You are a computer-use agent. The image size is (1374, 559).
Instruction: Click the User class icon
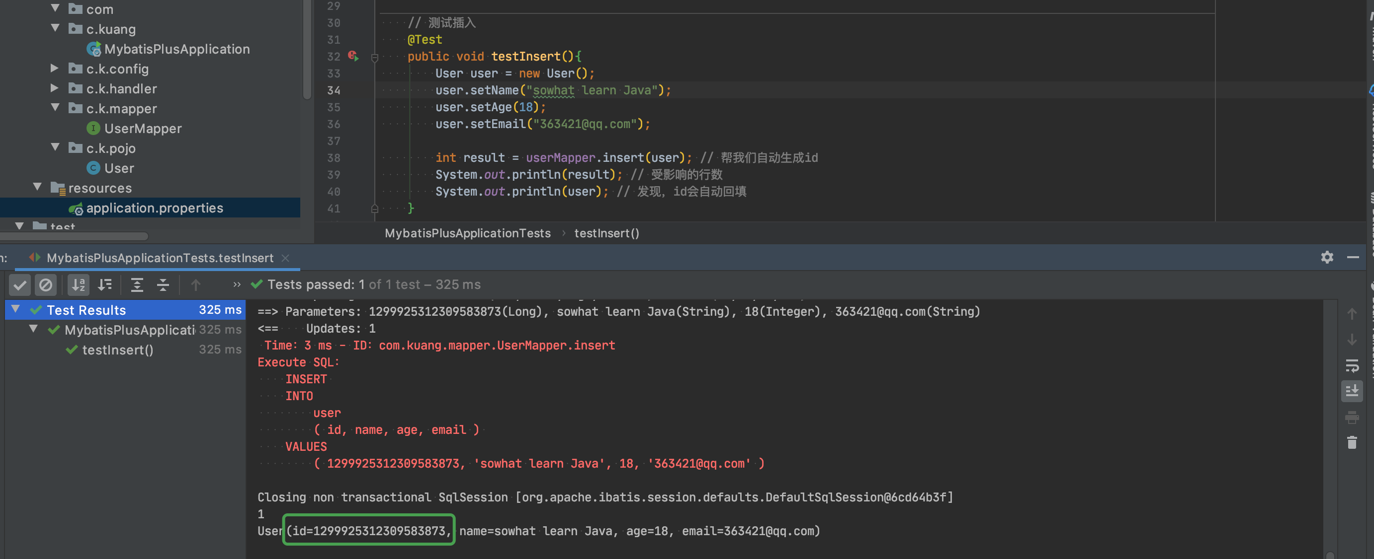93,168
